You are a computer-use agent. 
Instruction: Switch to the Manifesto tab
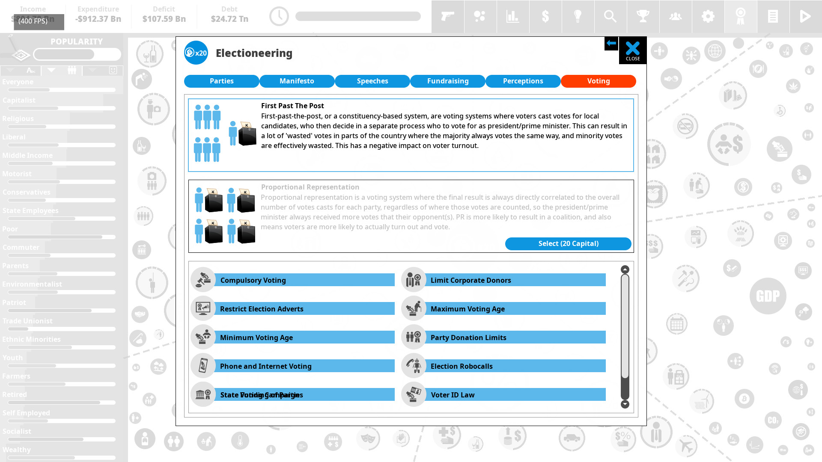point(297,81)
